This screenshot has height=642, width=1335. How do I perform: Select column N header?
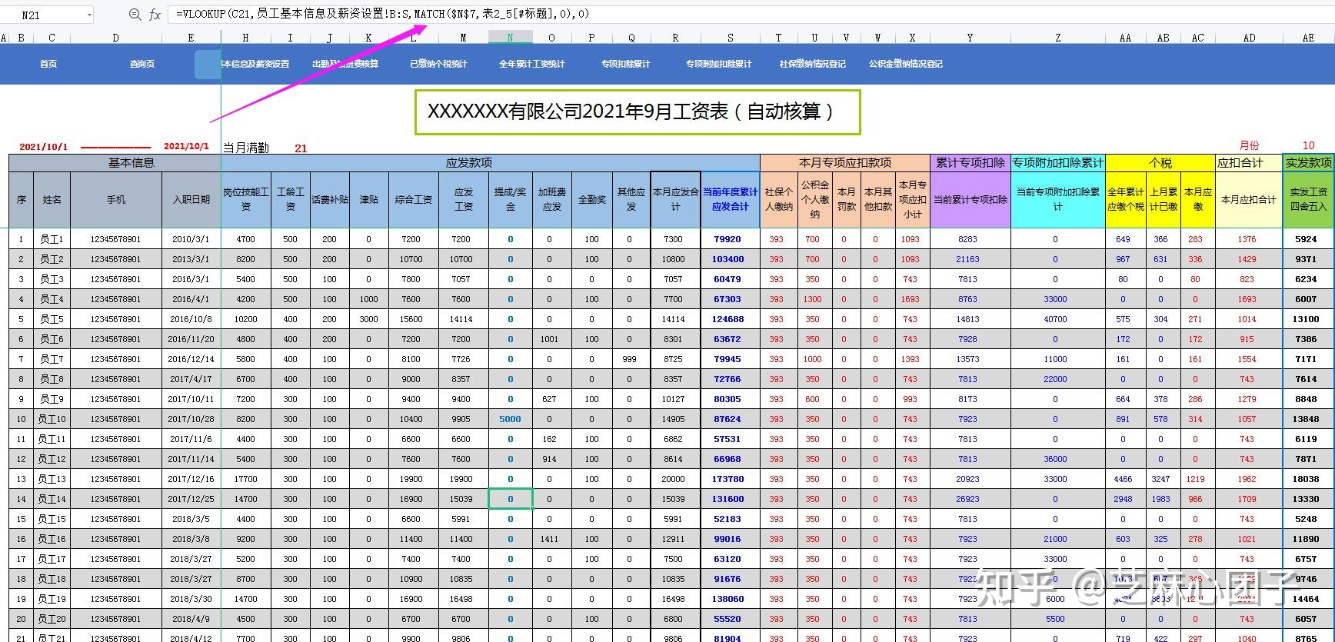tap(510, 37)
